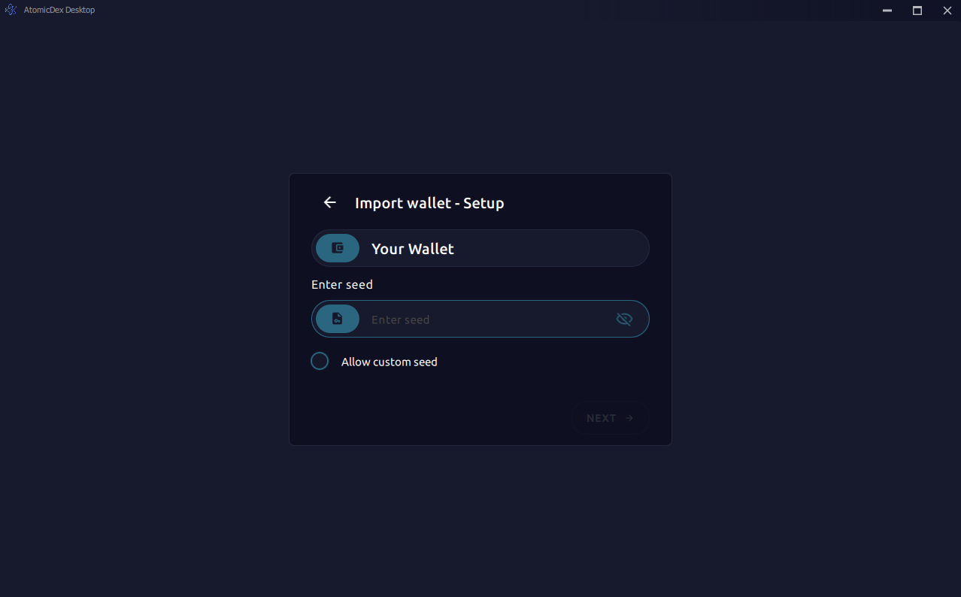Image resolution: width=961 pixels, height=597 pixels.
Task: Click the AtomicDex logo in the title bar
Action: 10,10
